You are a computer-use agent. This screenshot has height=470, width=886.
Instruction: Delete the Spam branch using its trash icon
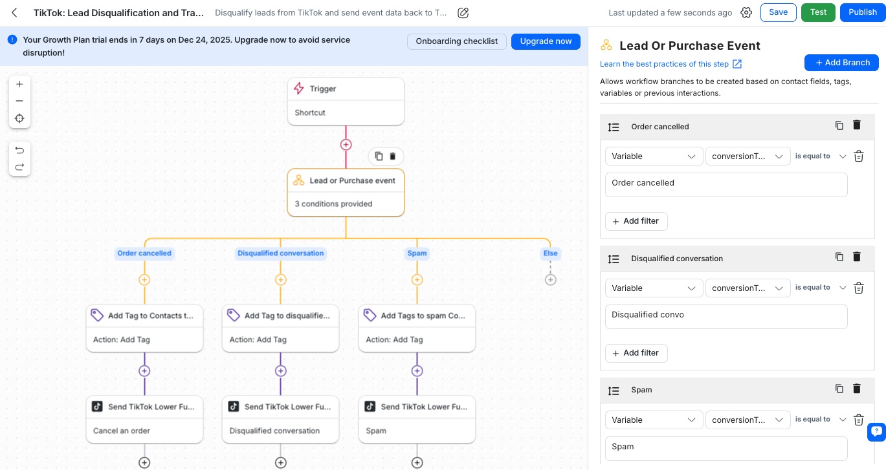tap(857, 389)
